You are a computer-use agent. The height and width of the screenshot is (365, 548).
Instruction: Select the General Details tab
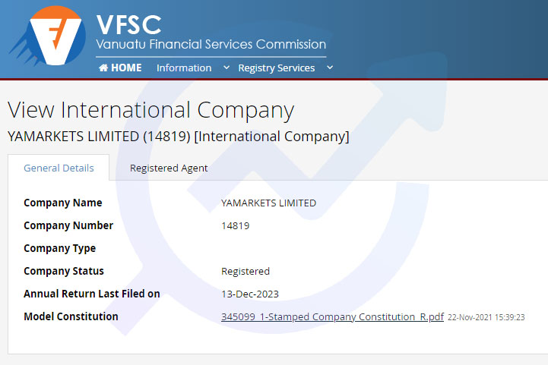coord(59,168)
